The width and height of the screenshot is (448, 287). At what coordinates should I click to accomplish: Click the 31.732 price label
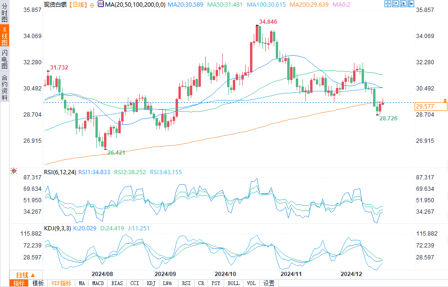pos(59,68)
